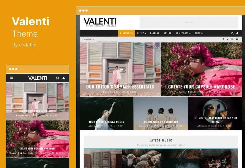Click the Valenti logo in mobile preview

point(38,78)
